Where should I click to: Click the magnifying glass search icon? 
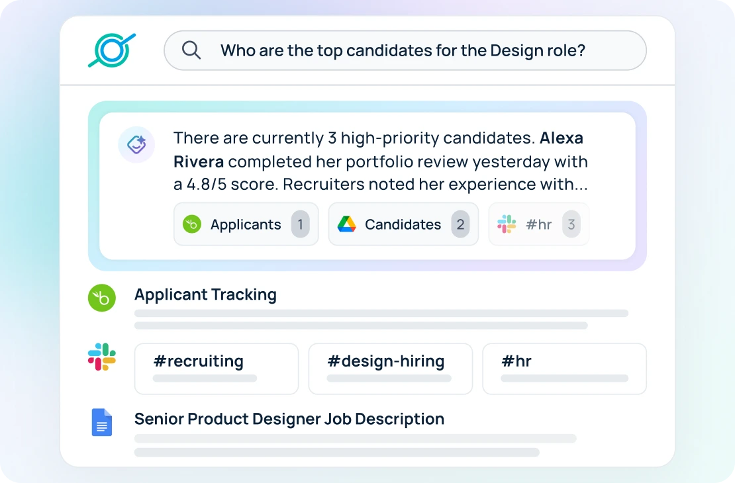pyautogui.click(x=191, y=50)
